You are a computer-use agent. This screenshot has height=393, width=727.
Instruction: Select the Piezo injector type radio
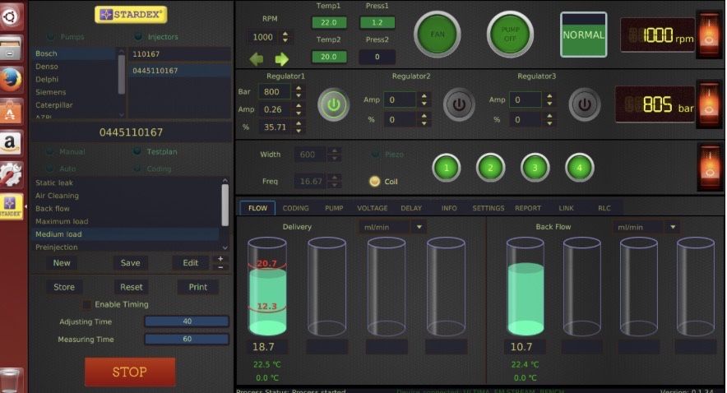click(375, 155)
